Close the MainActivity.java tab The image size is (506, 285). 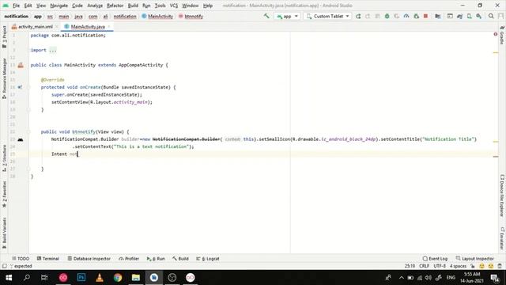(x=109, y=26)
